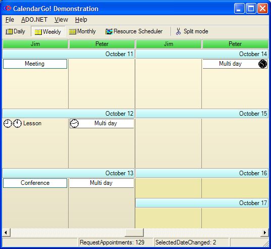Open the Help menu
This screenshot has height=249, width=271.
click(x=81, y=20)
